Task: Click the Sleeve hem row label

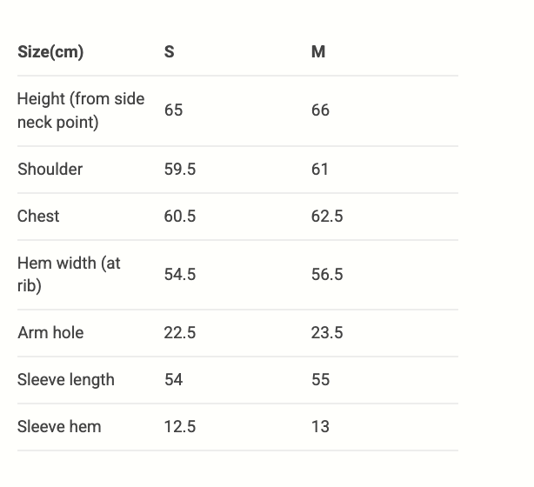Action: click(x=59, y=427)
